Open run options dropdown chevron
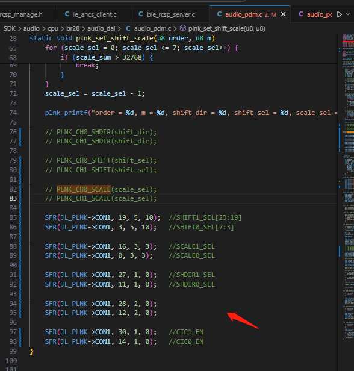354x371 pixels. pos(348,14)
